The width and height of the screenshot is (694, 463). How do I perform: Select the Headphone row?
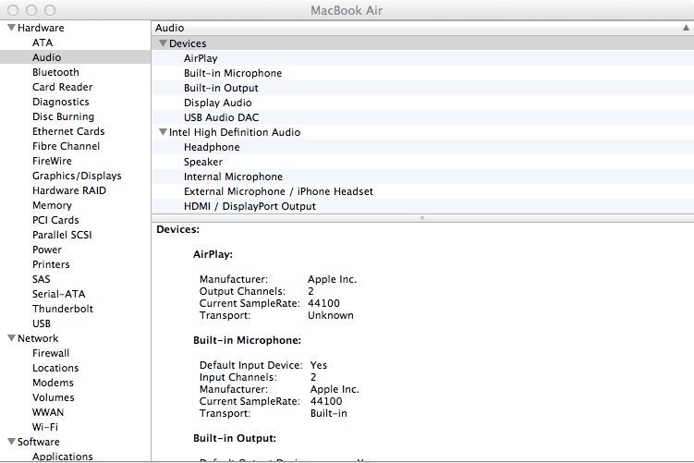coord(422,147)
